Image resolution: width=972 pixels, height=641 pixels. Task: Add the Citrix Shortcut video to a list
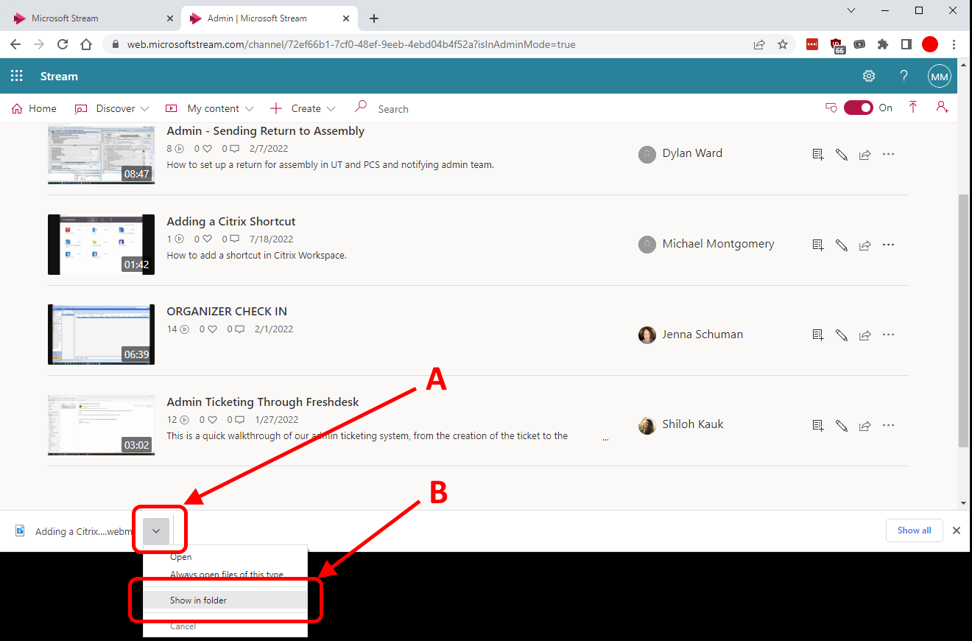pos(818,245)
